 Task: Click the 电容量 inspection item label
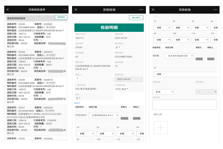[x=156, y=56]
